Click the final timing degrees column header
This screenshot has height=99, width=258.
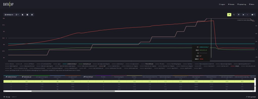[119, 77]
